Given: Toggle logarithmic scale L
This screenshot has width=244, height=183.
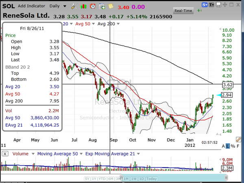Looking at the screenshot, I should coord(228,146).
